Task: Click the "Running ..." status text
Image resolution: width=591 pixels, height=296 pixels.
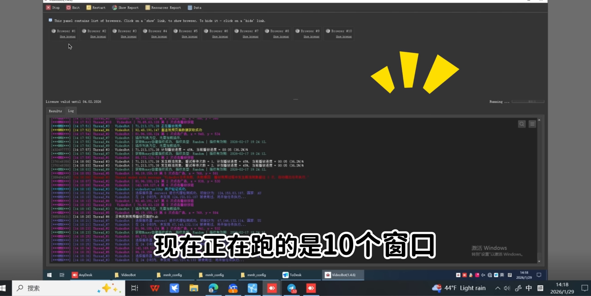Action: tap(500, 102)
